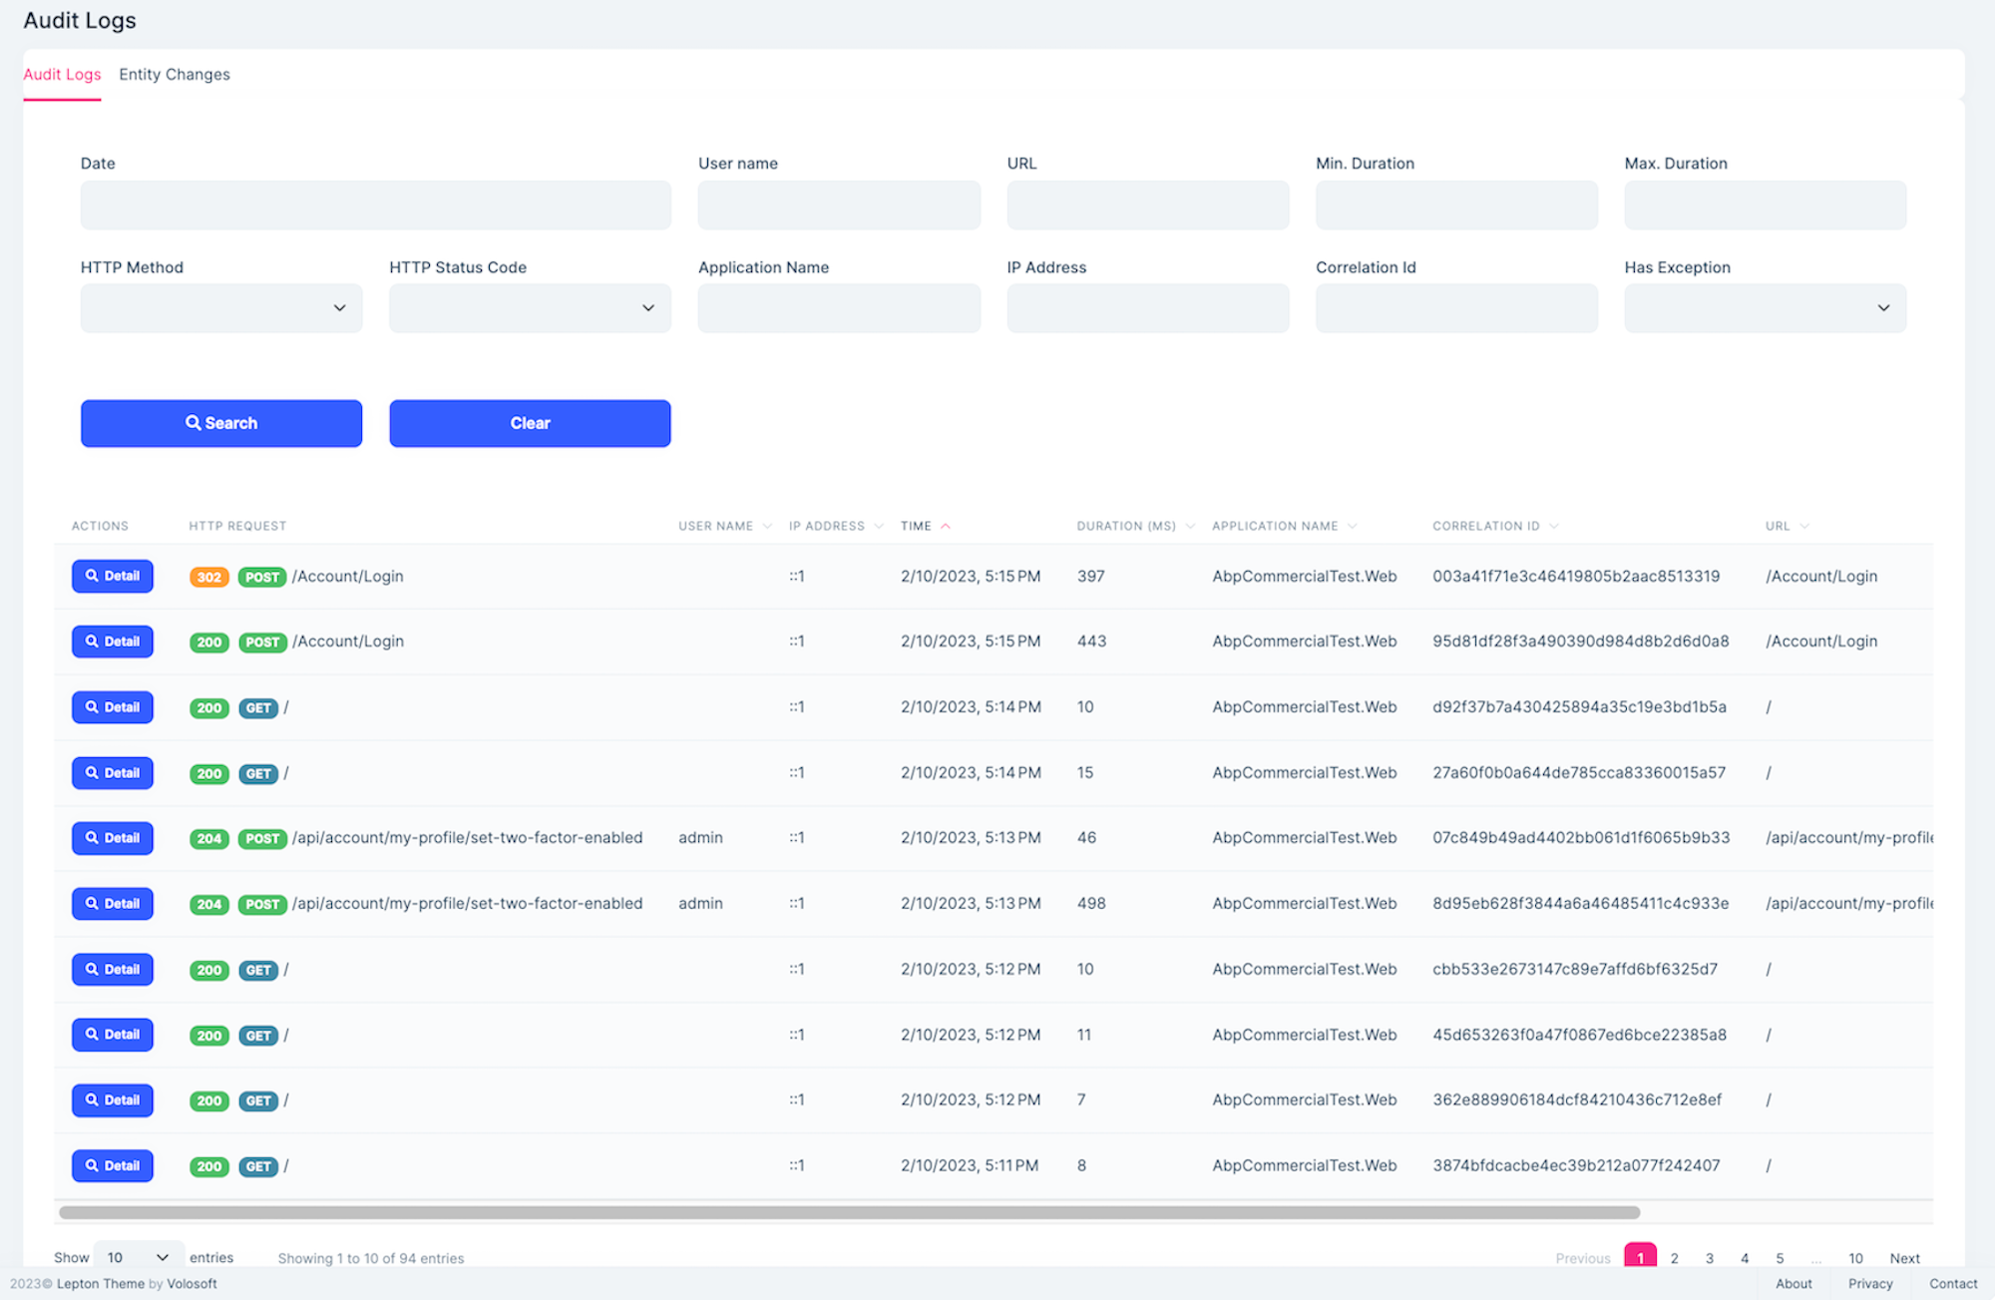This screenshot has width=1995, height=1300.
Task: Click the Clear button to reset filters
Action: click(x=530, y=423)
